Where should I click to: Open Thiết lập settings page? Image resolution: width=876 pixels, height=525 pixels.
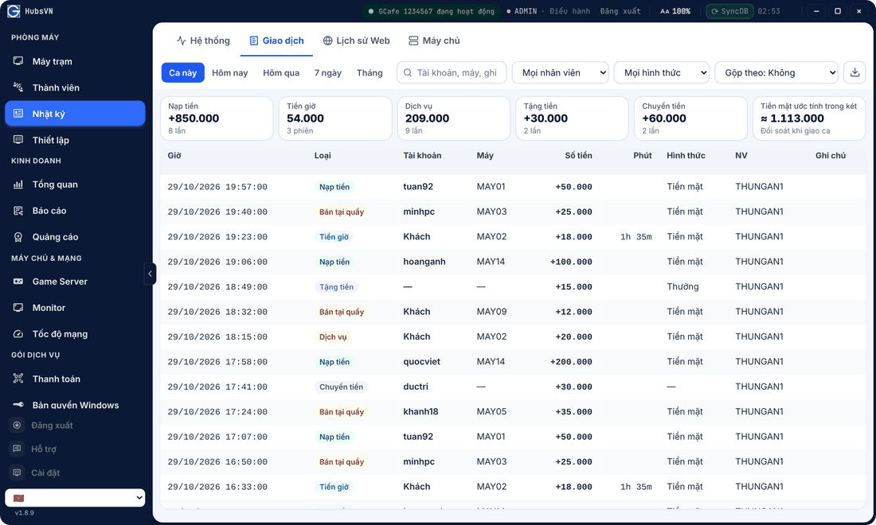tap(75, 140)
